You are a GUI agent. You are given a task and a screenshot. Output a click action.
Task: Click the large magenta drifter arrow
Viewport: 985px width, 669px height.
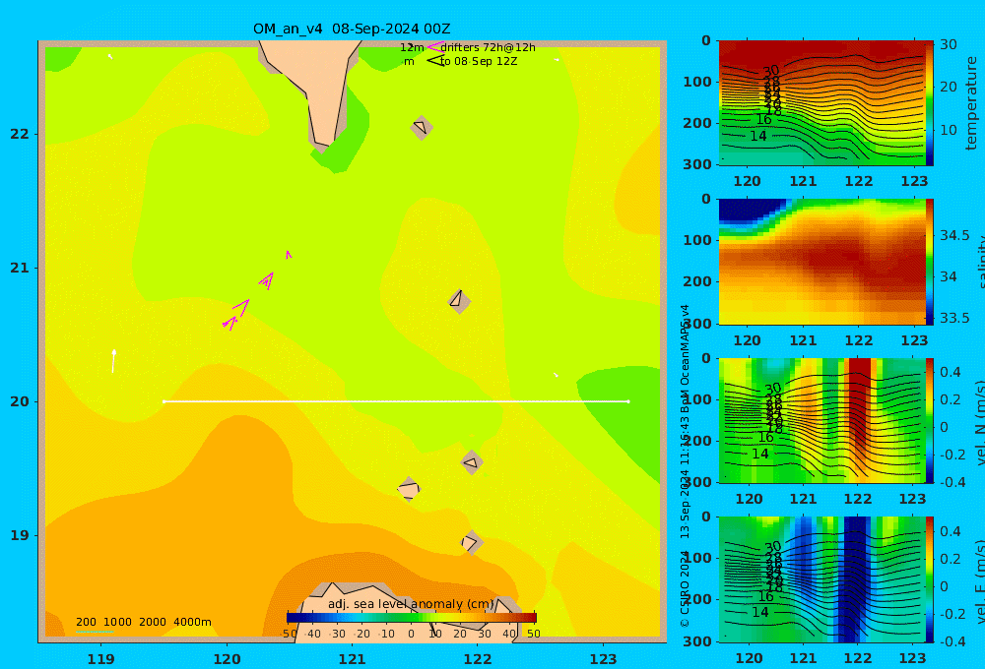pyautogui.click(x=240, y=308)
